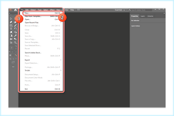
Task: Click the Arrange Documents icon
Action: coord(79,10)
